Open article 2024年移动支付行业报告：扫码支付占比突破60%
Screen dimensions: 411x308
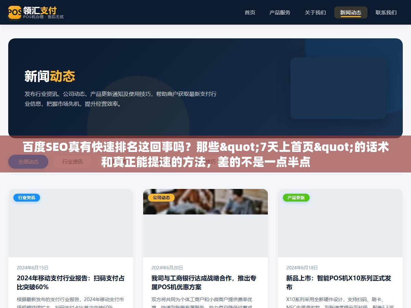(71, 282)
